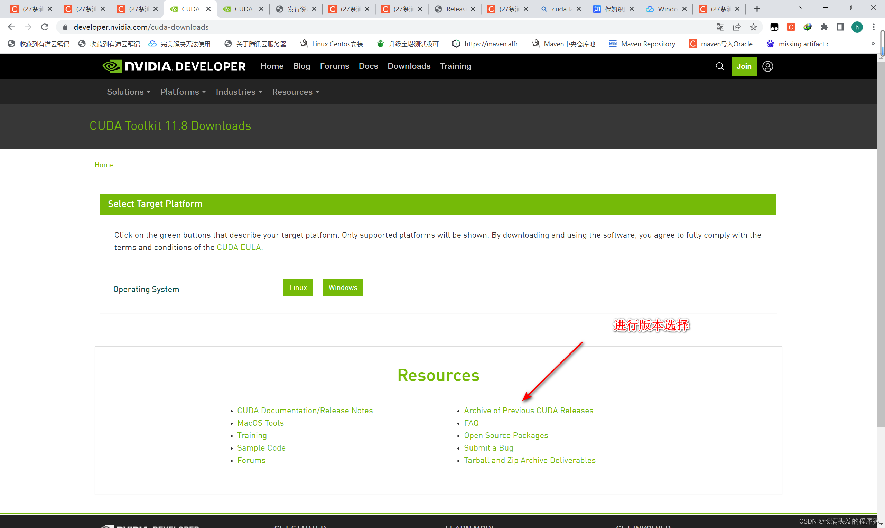This screenshot has height=528, width=885.
Task: Expand the Resources nav dropdown
Action: (x=296, y=92)
